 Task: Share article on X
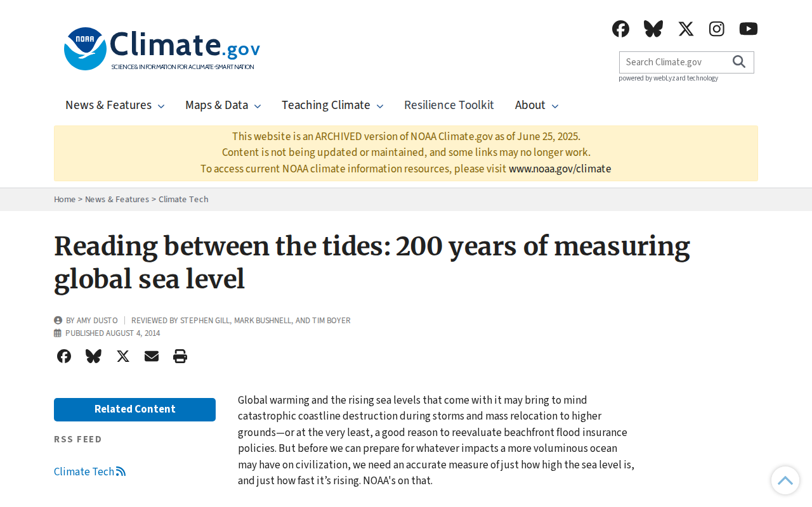[123, 356]
